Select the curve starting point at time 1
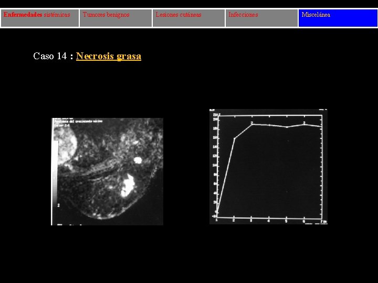Image resolution: width=378 pixels, height=283 pixels. 217,212
